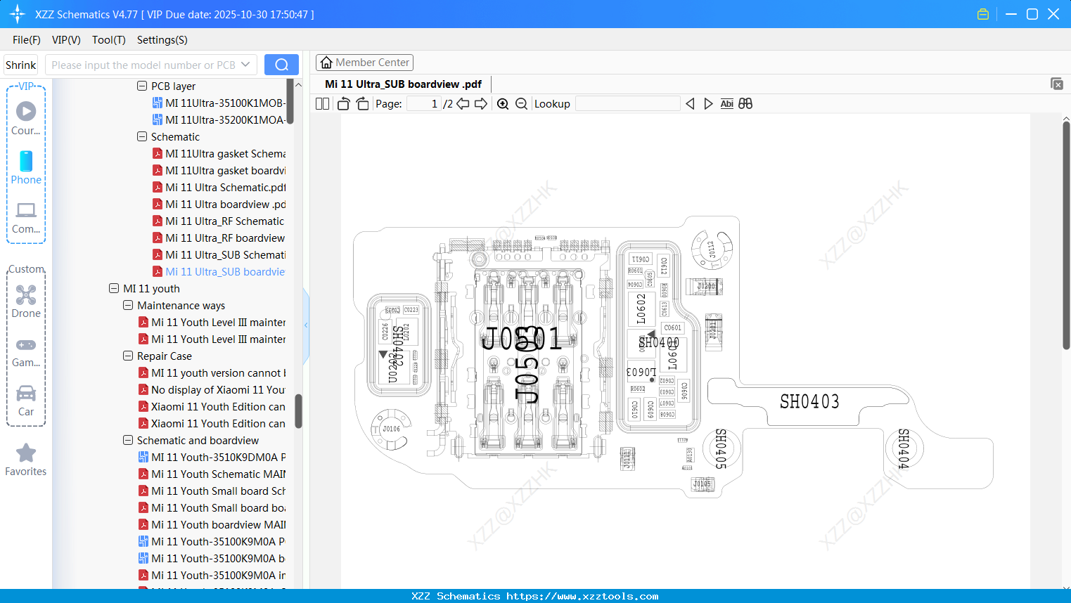Open the Tool menu

tap(108, 40)
